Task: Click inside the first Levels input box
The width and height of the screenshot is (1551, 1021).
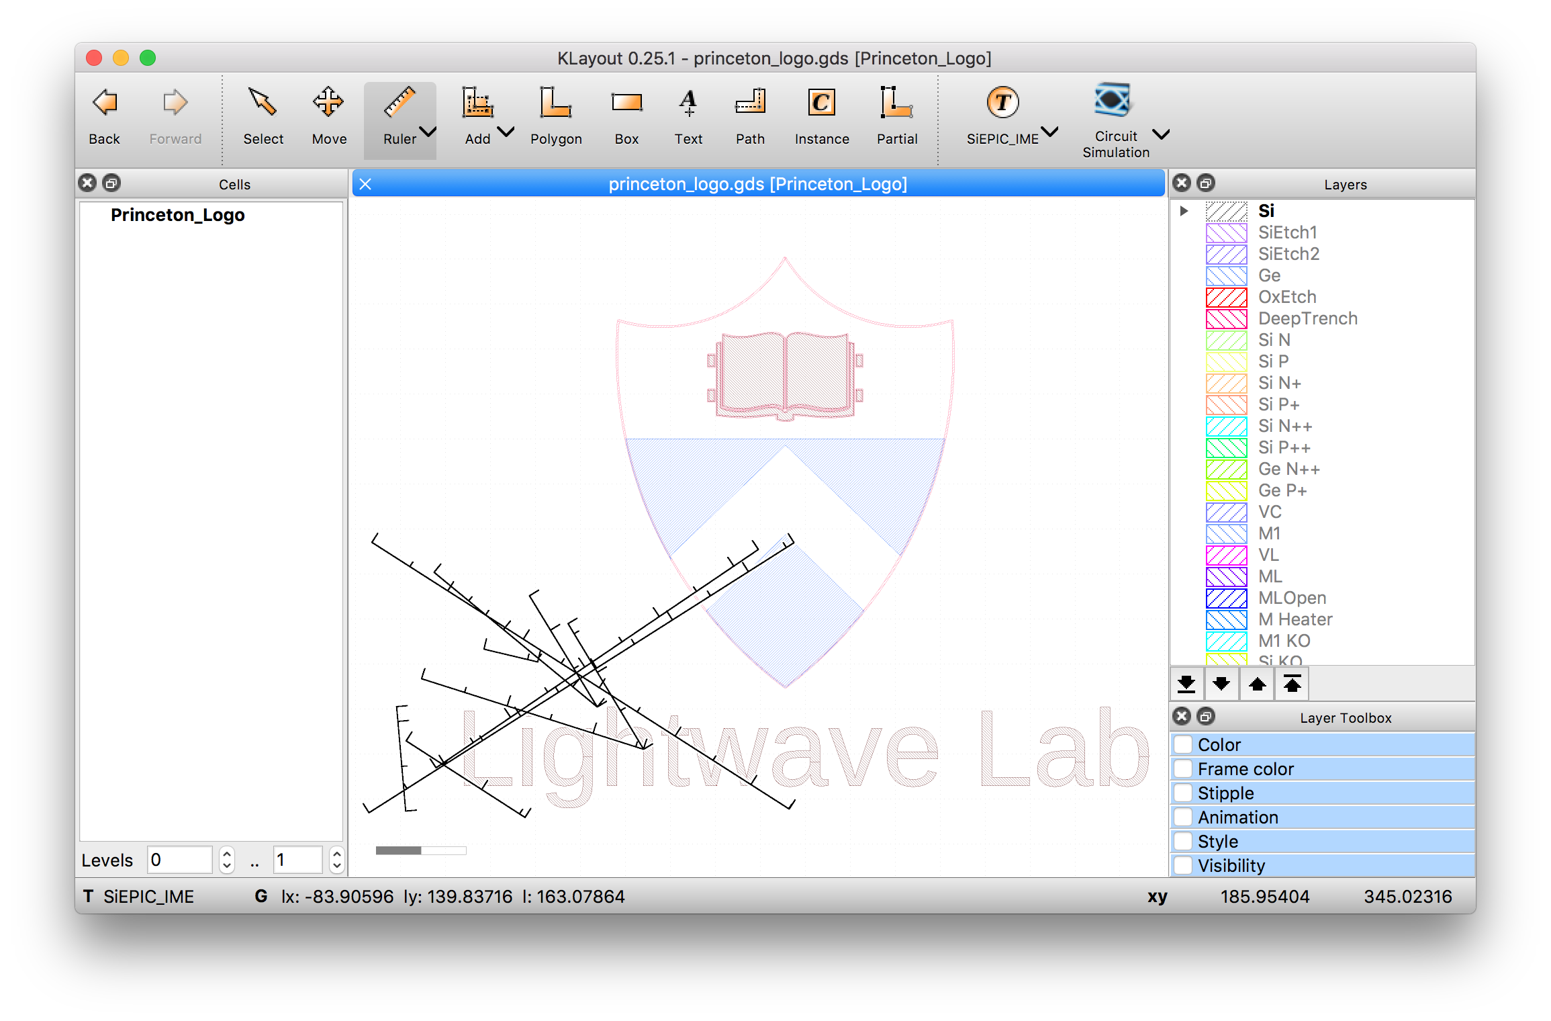Action: (179, 860)
